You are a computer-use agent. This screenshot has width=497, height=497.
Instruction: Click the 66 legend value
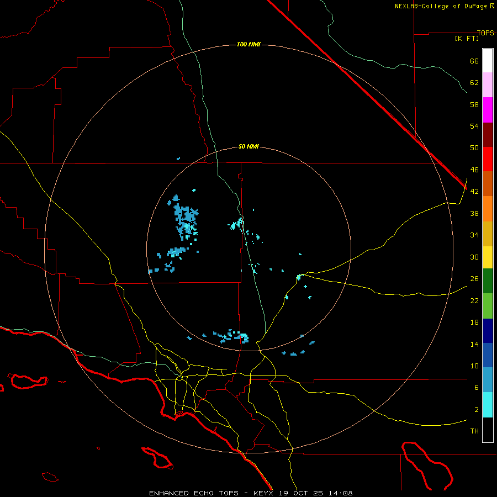point(474,61)
